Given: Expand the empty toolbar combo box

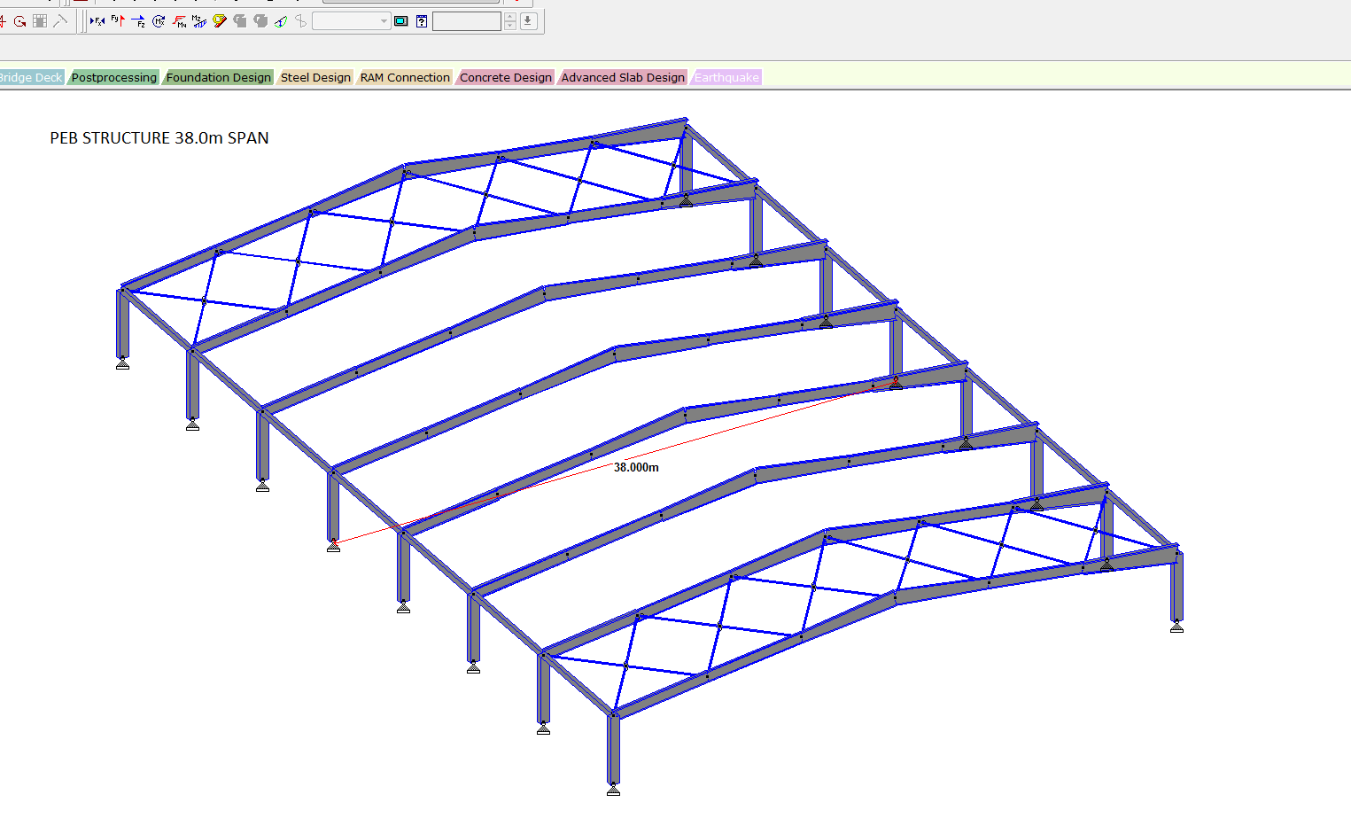Looking at the screenshot, I should [x=384, y=21].
